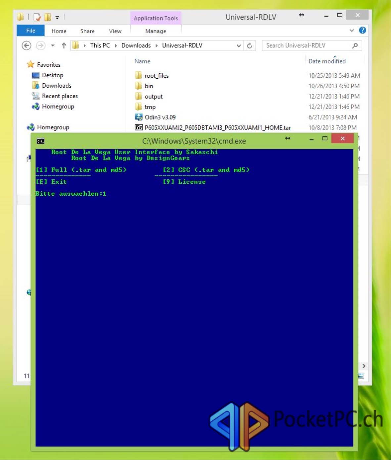Click the Explorer title bar folder icon
Screen dimensions: 391x460
(21, 17)
